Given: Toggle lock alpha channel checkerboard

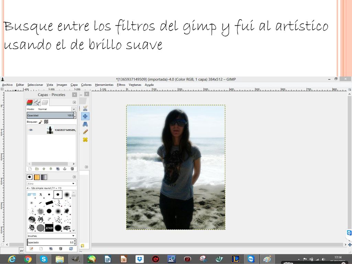Looking at the screenshot, I should 46,122.
